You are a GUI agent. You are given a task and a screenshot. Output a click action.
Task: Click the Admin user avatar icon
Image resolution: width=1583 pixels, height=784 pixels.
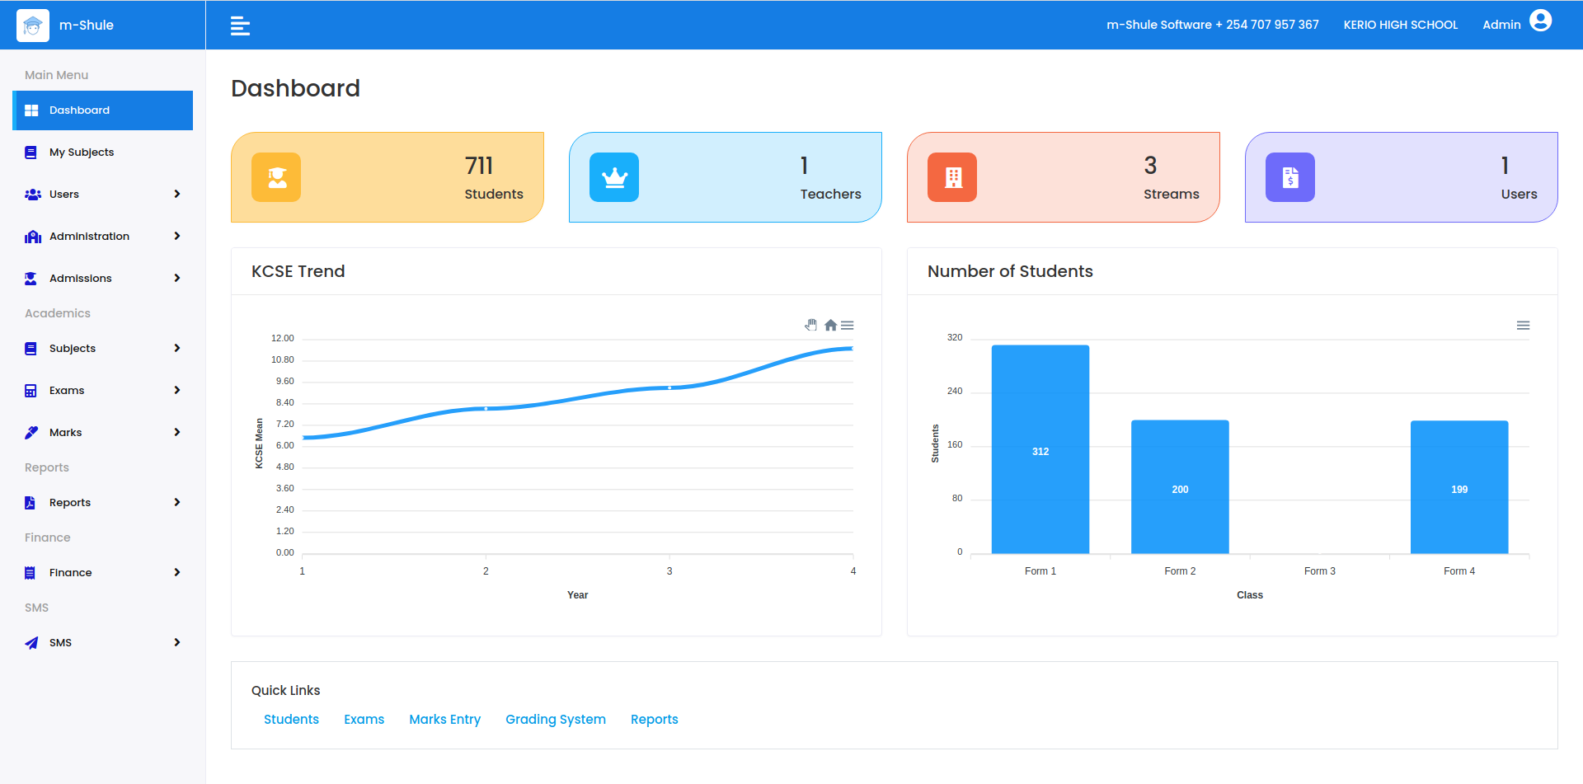pyautogui.click(x=1540, y=21)
